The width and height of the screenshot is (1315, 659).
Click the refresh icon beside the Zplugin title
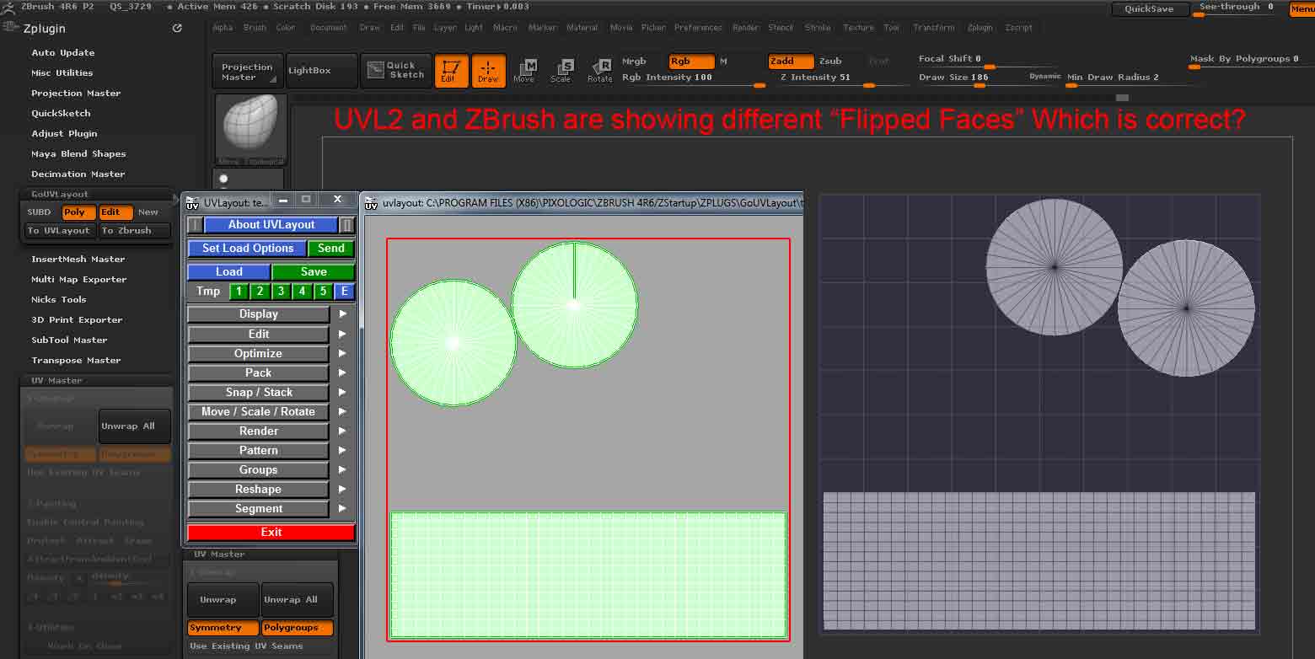[x=176, y=28]
